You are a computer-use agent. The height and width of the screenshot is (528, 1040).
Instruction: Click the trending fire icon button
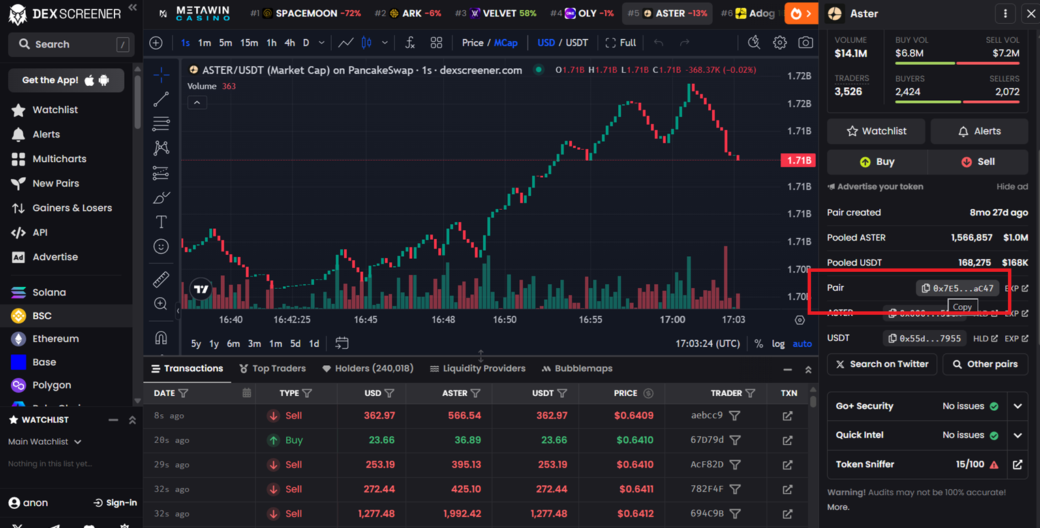801,13
